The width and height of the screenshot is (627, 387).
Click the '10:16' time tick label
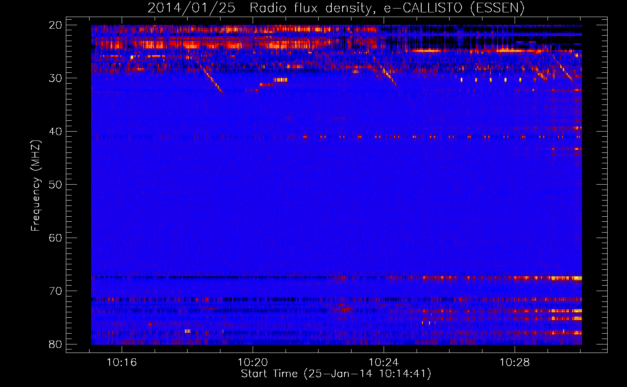122,363
